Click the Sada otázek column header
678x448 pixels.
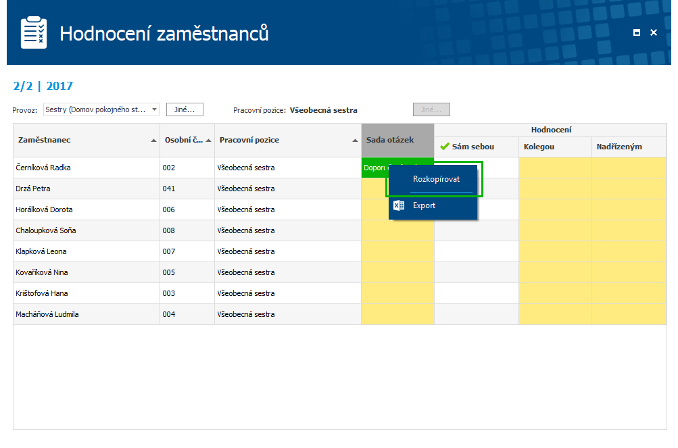click(x=397, y=140)
